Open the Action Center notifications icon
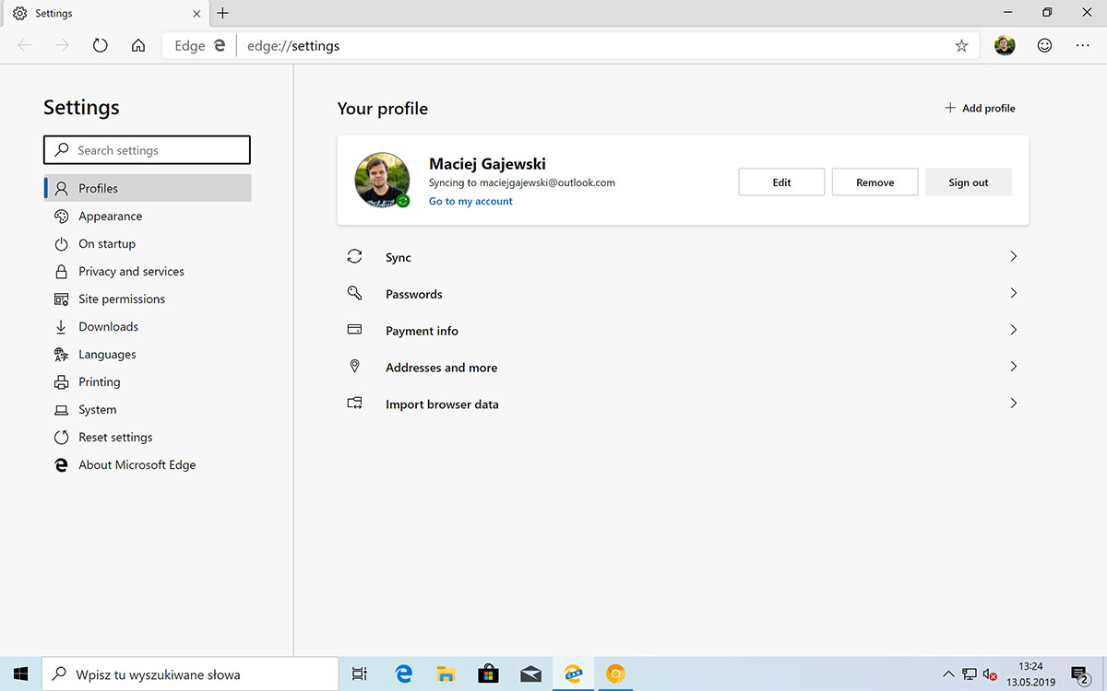The height and width of the screenshot is (691, 1107). point(1080,674)
